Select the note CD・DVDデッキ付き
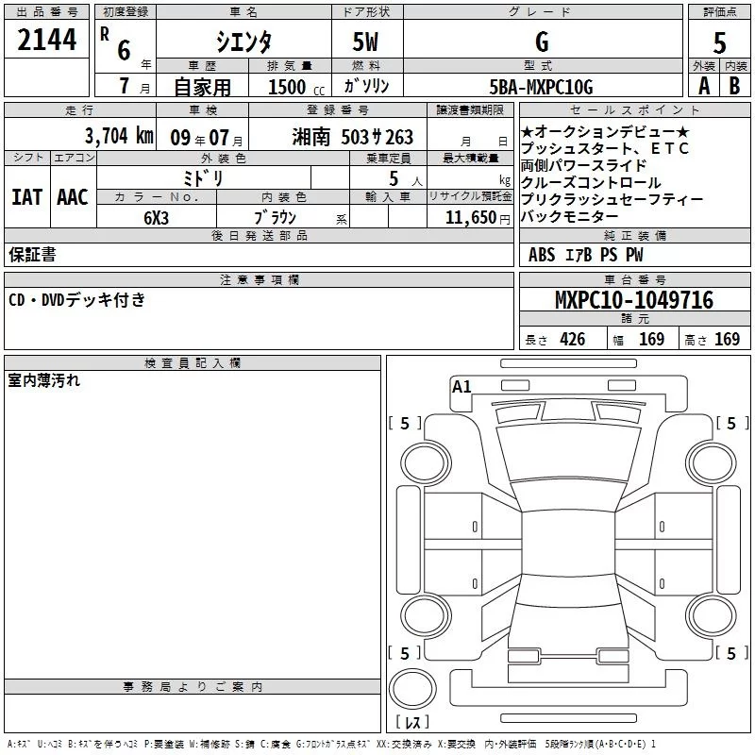This screenshot has height=755, width=755. (x=77, y=300)
